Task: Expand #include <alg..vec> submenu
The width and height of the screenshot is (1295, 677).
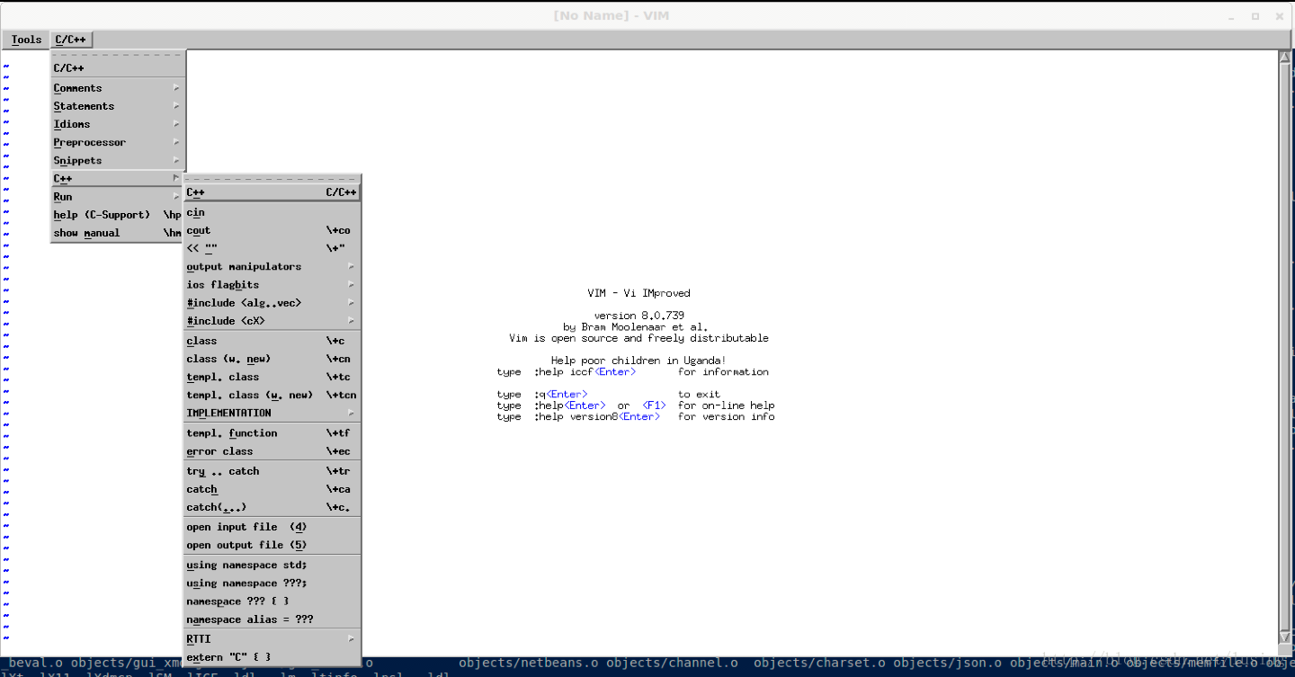Action: click(272, 303)
